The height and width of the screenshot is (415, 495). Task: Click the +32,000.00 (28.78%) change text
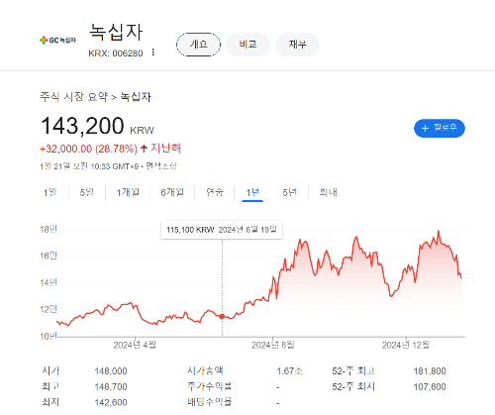(x=88, y=149)
